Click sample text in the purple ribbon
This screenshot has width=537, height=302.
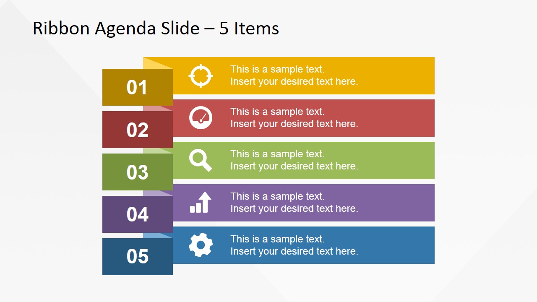click(x=294, y=203)
